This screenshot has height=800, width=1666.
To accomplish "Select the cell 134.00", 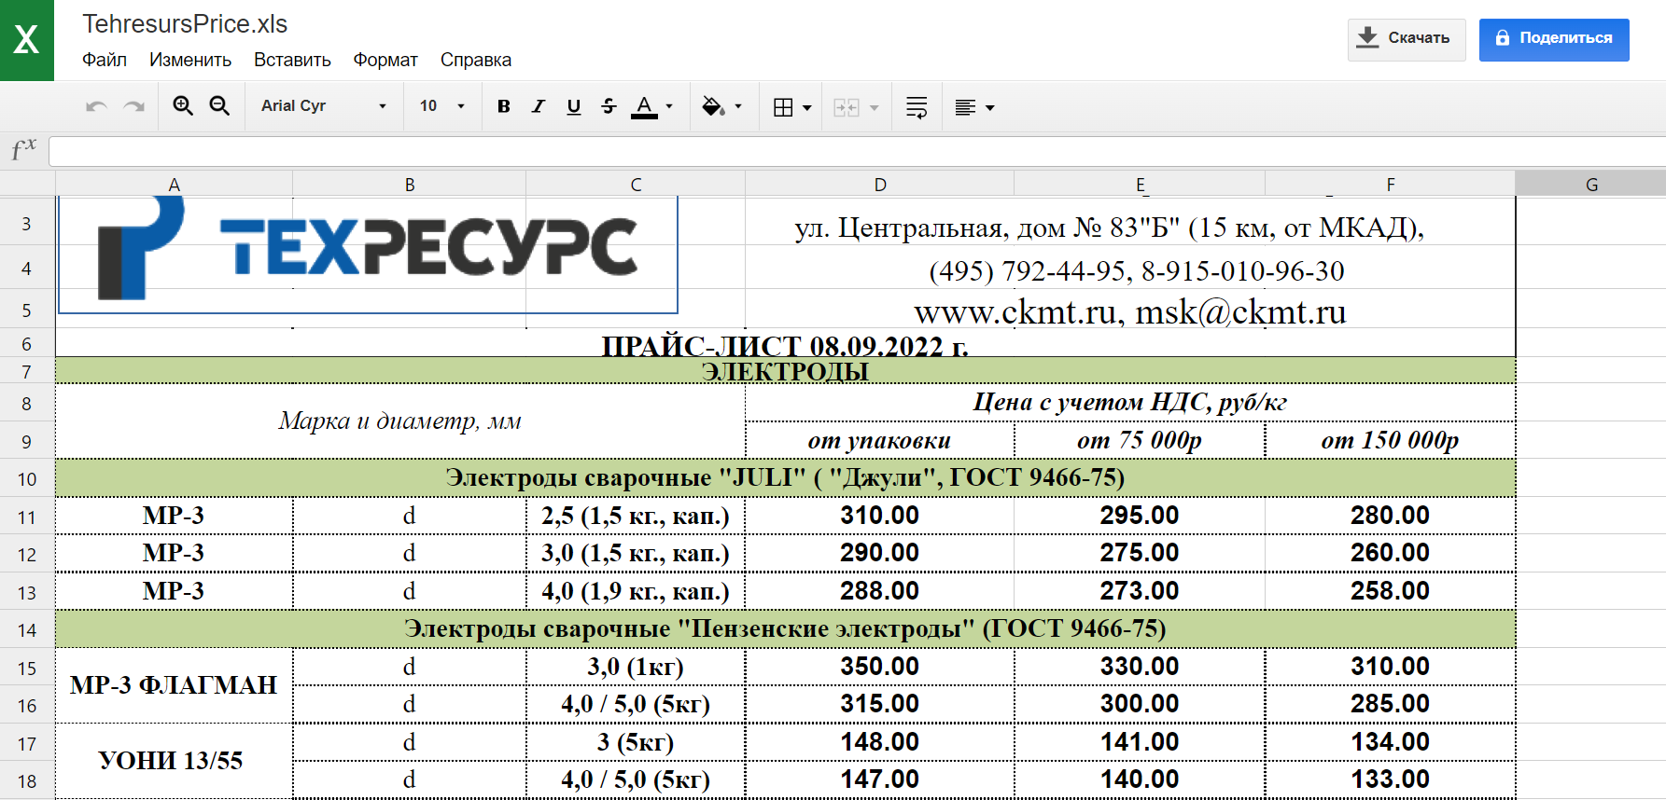I will [x=1391, y=742].
